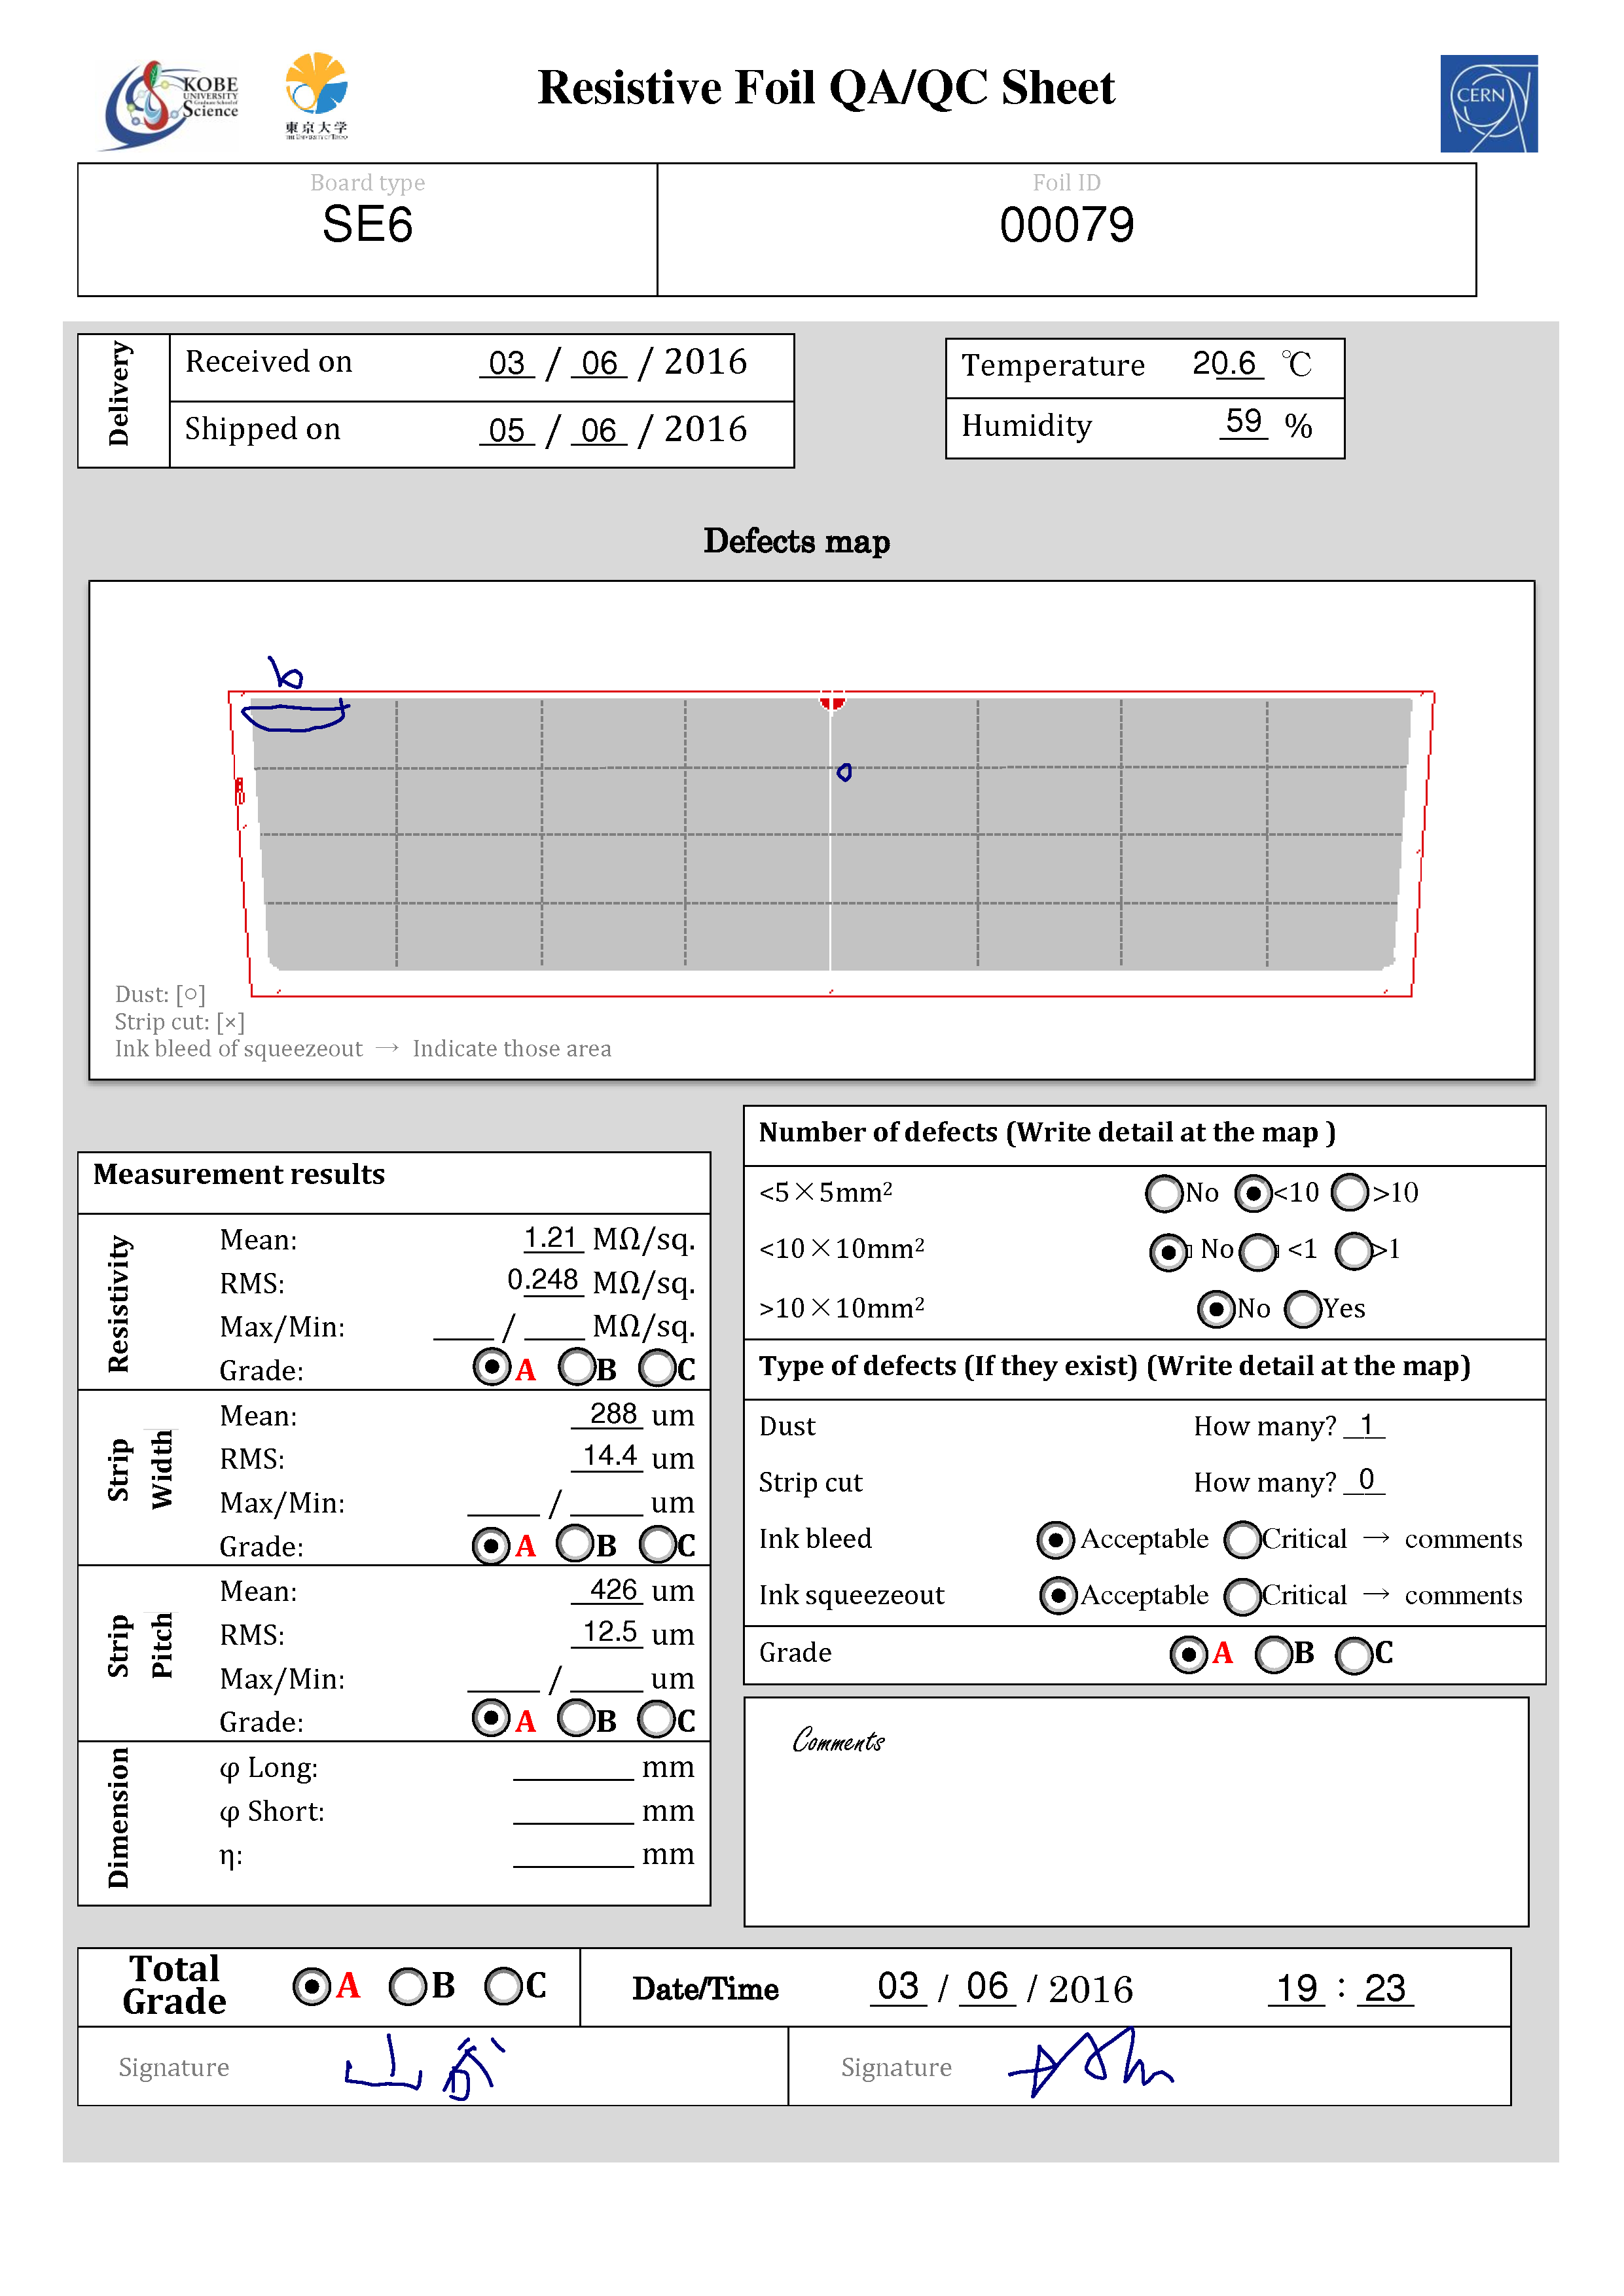Select Yes for >10×10mm² defects
The width and height of the screenshot is (1624, 2296).
click(x=1303, y=1308)
